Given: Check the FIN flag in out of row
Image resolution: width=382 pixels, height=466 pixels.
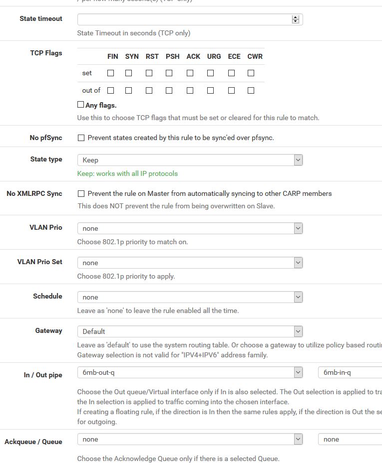Looking at the screenshot, I should [110, 90].
